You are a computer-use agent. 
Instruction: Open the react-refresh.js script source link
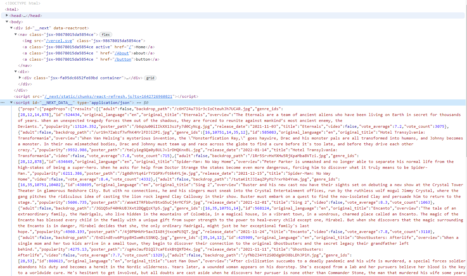(x=108, y=96)
